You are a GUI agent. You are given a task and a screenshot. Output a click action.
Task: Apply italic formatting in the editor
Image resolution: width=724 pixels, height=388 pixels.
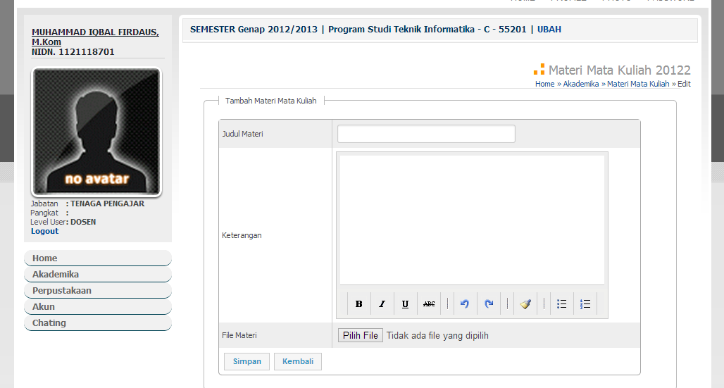point(382,304)
